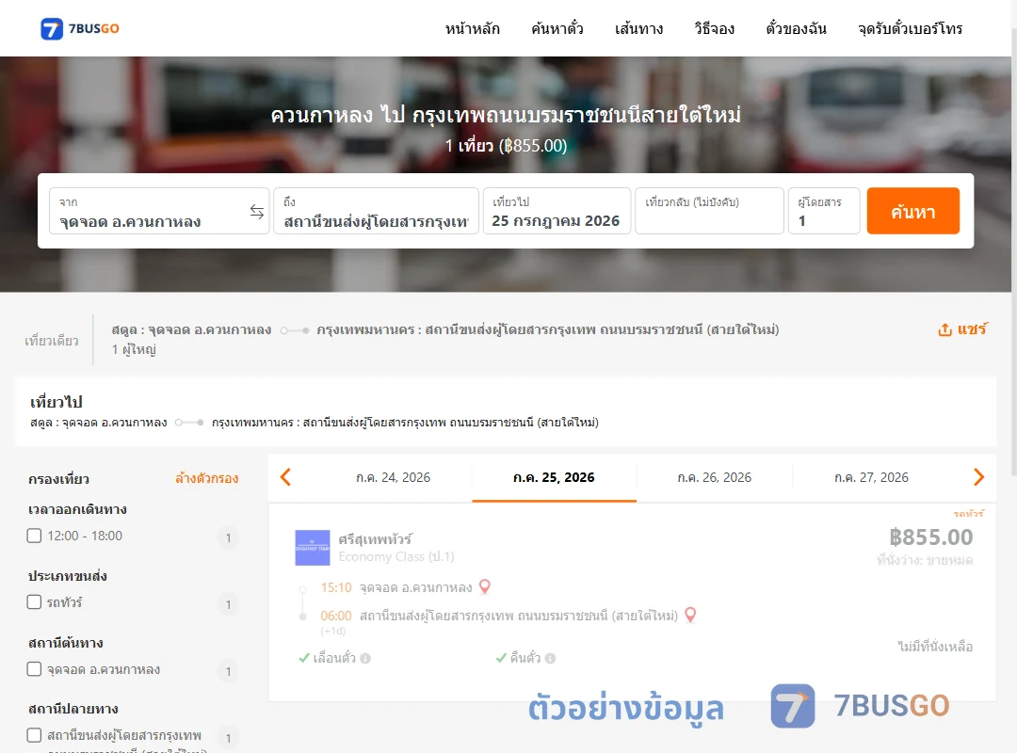This screenshot has height=753, width=1017.
Task: Click ล้างตัวกรอง to clear filters
Action: click(207, 479)
